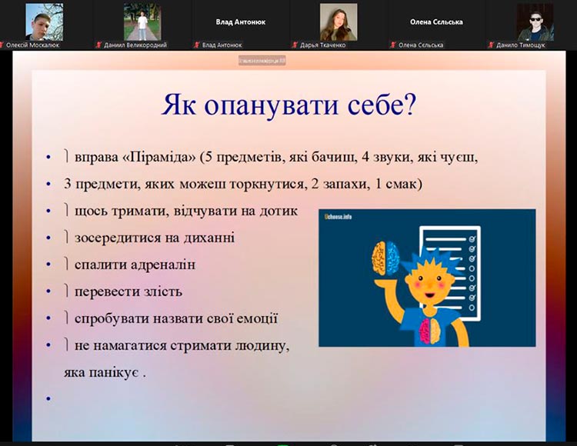Click the slide title "Як опанувати себе?"
577x446 pixels.
[288, 106]
